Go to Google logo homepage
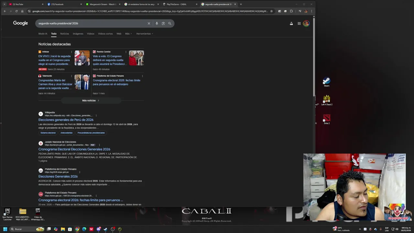This screenshot has height=233, width=414. point(20,23)
